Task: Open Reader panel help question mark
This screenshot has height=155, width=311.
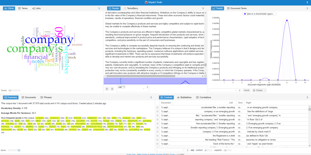Action: pyautogui.click(x=203, y=8)
